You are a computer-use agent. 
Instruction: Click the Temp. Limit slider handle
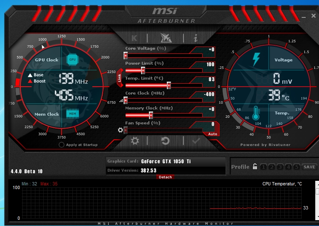tap(169, 85)
